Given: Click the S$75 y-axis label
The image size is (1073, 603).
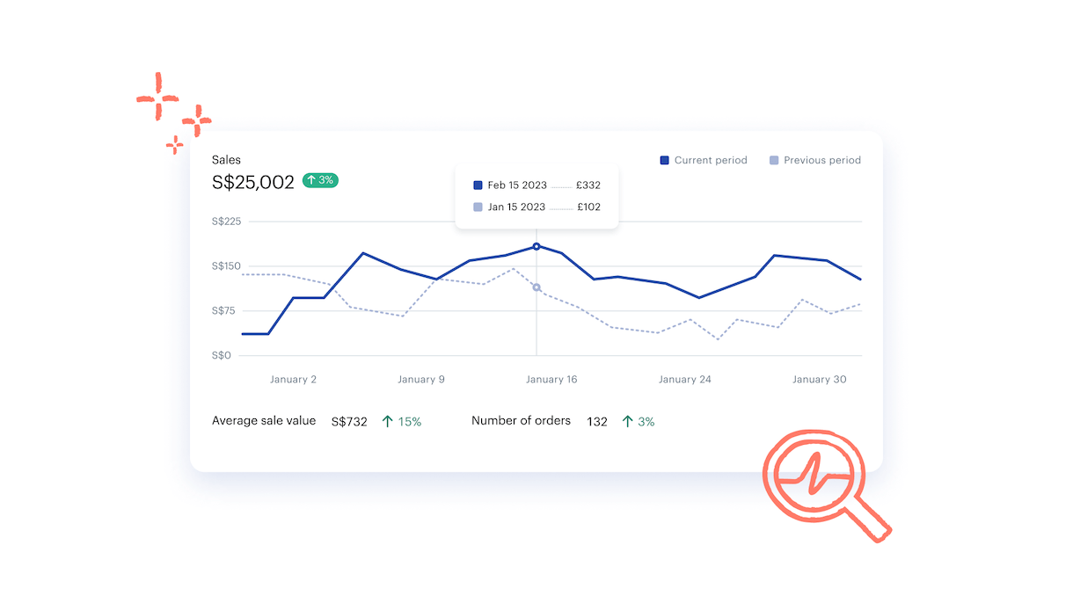Looking at the screenshot, I should pyautogui.click(x=224, y=311).
